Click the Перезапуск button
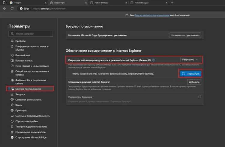The height and width of the screenshot is (147, 225). coord(190,73)
